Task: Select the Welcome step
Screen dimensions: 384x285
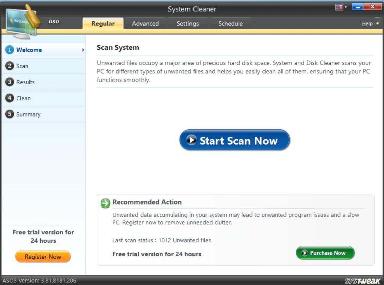Action: [x=43, y=50]
